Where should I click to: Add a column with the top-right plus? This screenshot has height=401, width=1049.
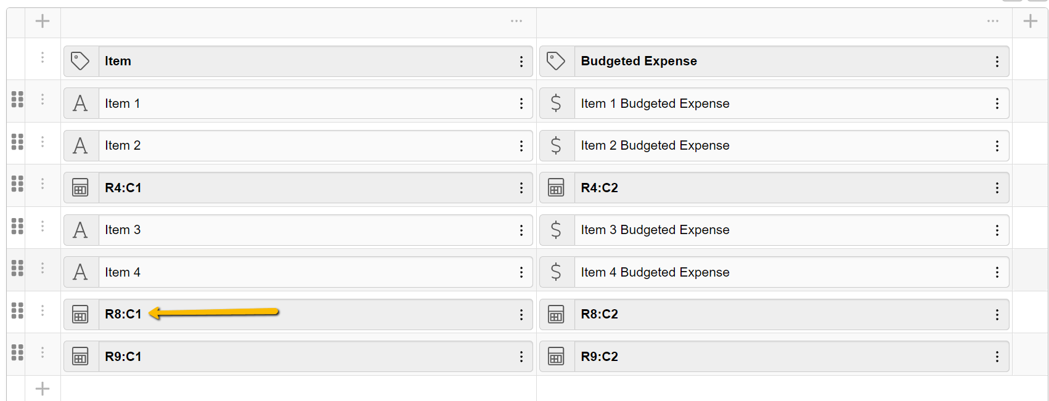[1031, 22]
